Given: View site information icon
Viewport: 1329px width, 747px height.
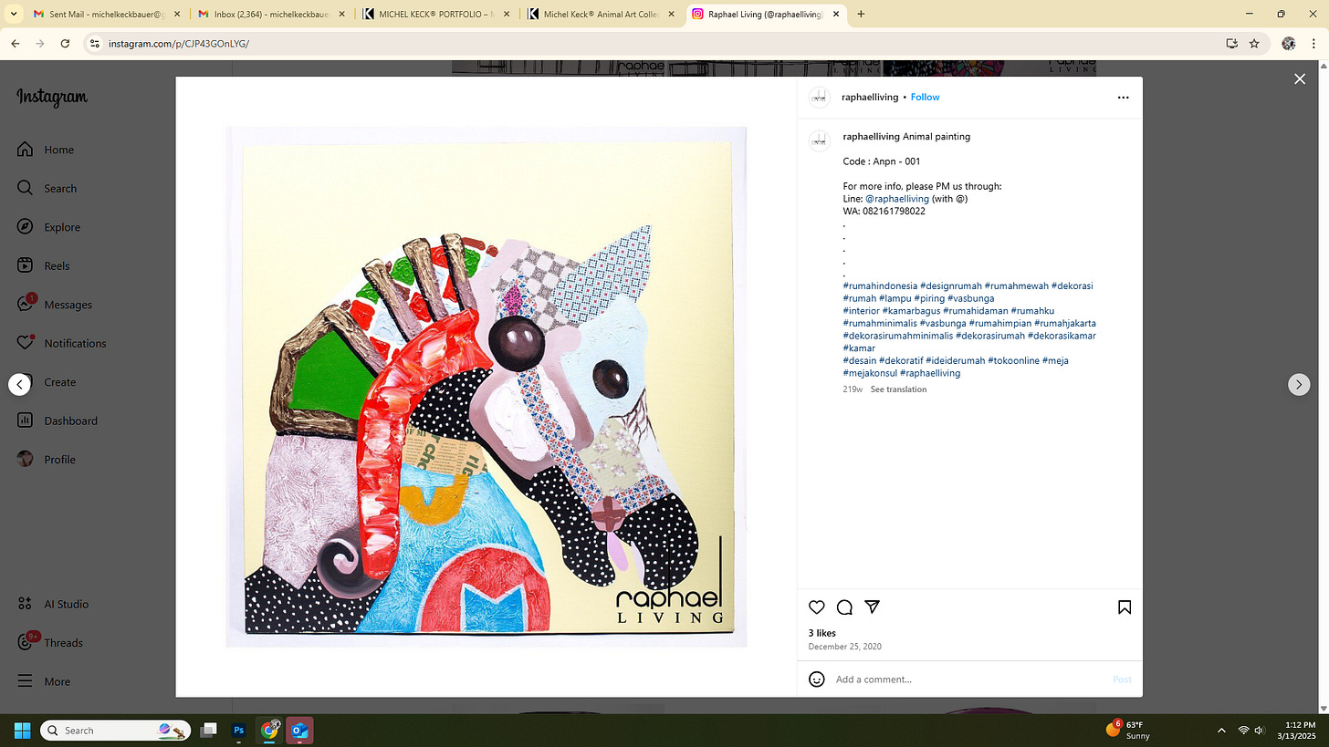Looking at the screenshot, I should click(94, 43).
